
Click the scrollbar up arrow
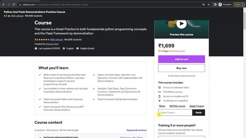pos(244,9)
